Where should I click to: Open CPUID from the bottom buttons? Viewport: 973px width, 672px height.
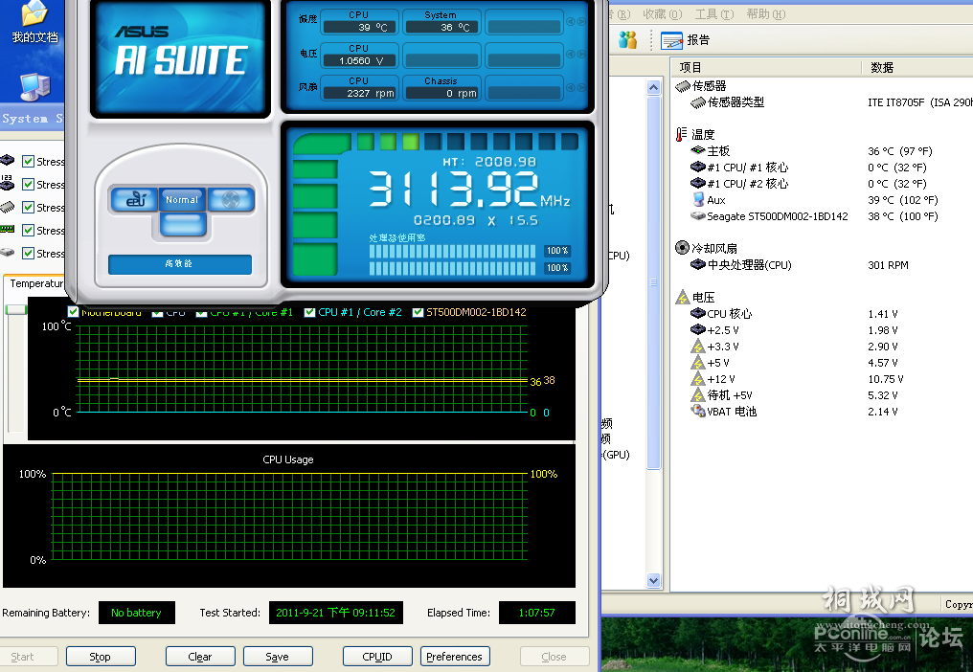pyautogui.click(x=377, y=657)
